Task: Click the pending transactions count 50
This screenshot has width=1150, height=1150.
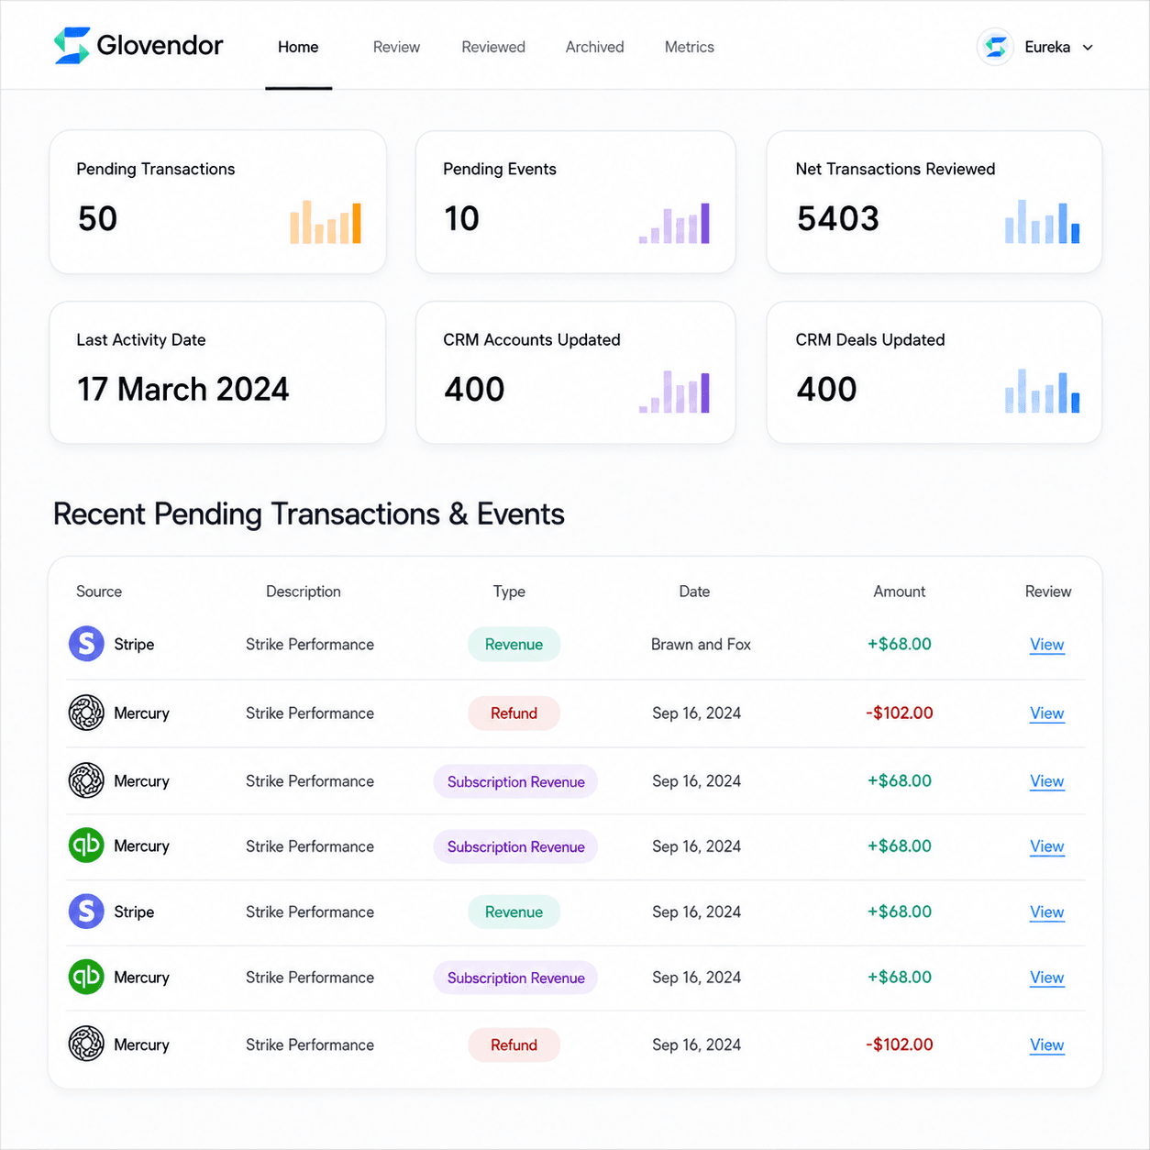Action: click(98, 219)
